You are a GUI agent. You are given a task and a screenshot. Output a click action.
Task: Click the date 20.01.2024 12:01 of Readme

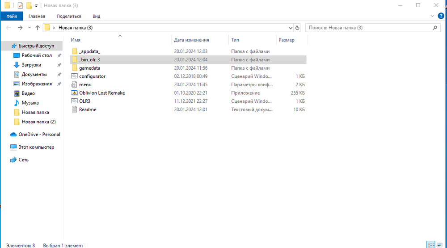pyautogui.click(x=191, y=109)
